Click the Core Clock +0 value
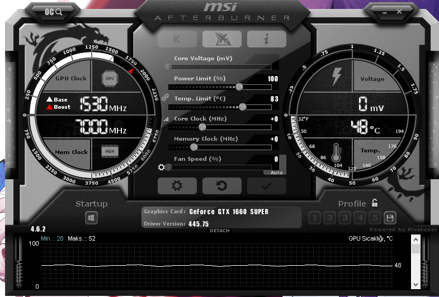This screenshot has width=439, height=297. (275, 119)
